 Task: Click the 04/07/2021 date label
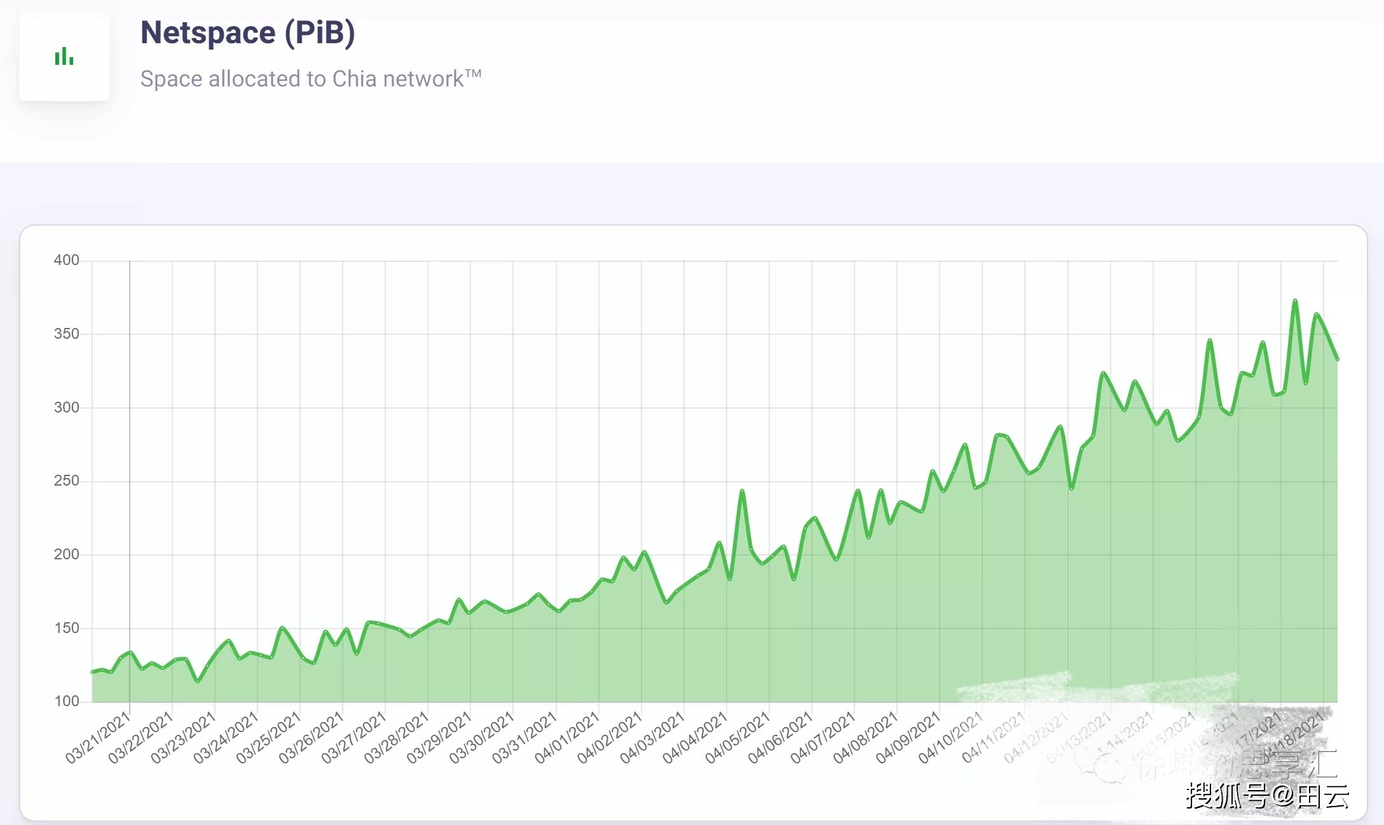click(822, 737)
